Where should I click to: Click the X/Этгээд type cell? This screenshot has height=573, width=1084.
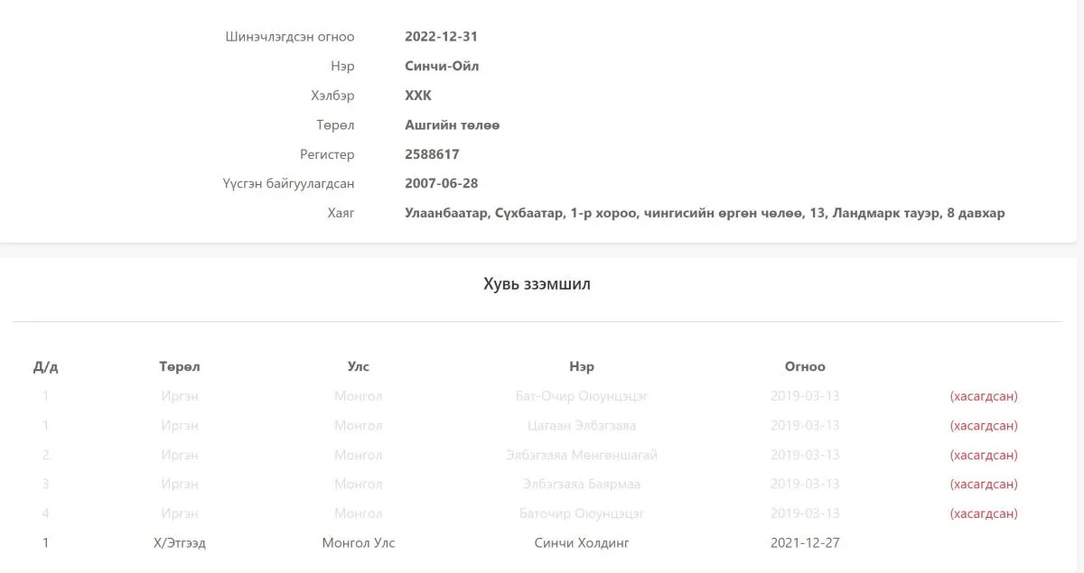(180, 543)
